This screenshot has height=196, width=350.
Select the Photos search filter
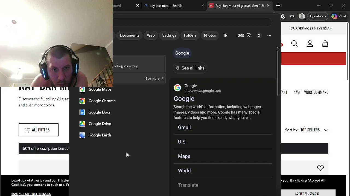[x=210, y=35]
